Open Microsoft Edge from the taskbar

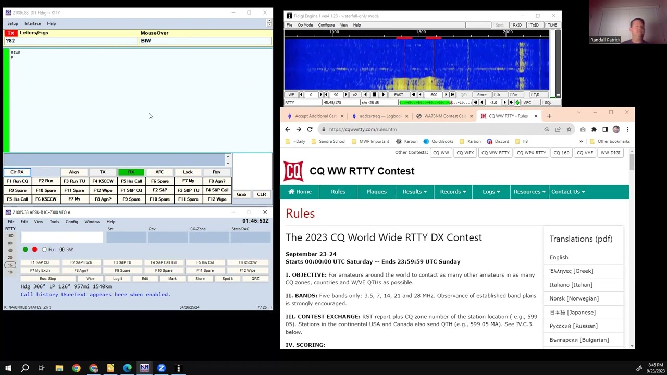pos(127,368)
